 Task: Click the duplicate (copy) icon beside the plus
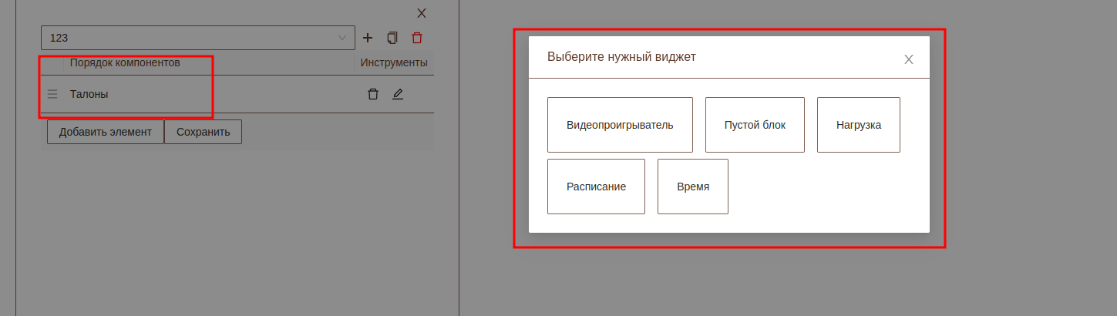point(392,38)
